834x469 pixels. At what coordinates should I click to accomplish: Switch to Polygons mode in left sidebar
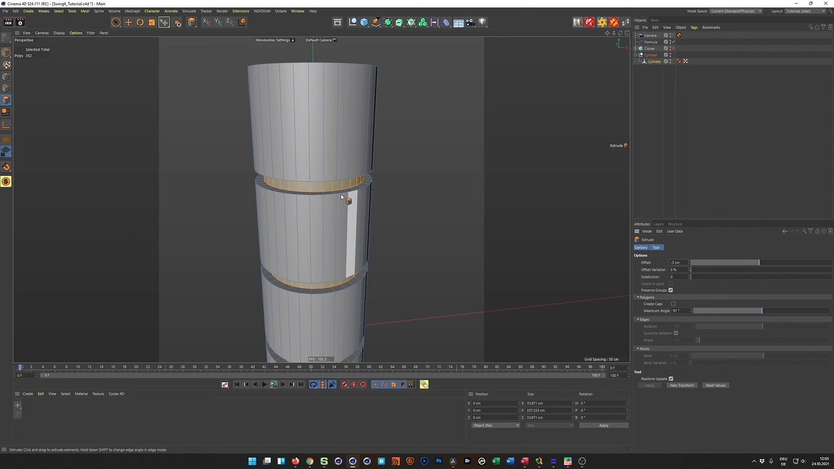point(6,100)
